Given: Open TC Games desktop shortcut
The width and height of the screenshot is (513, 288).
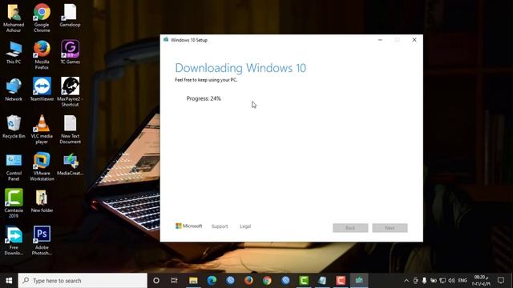Looking at the screenshot, I should (70, 52).
